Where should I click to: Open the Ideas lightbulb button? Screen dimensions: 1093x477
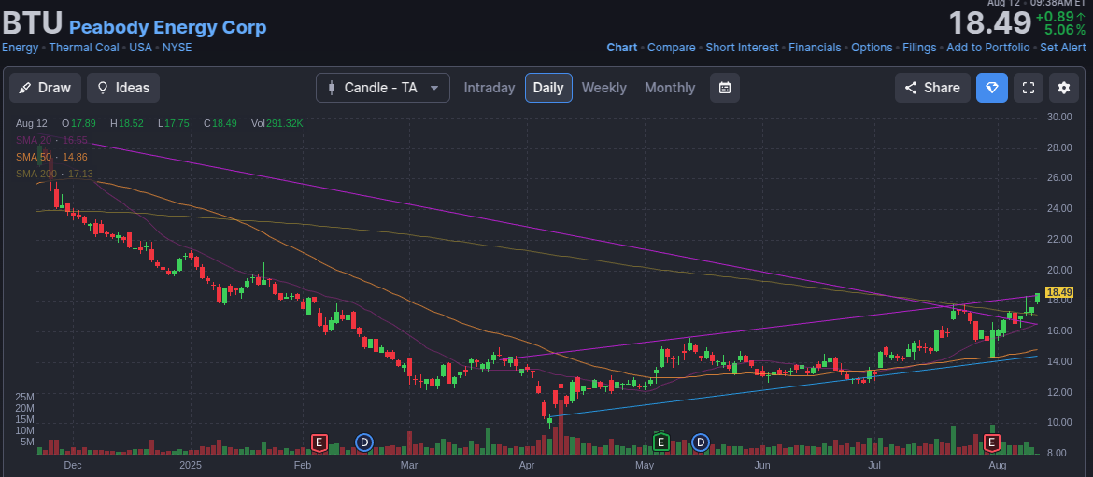coord(123,88)
